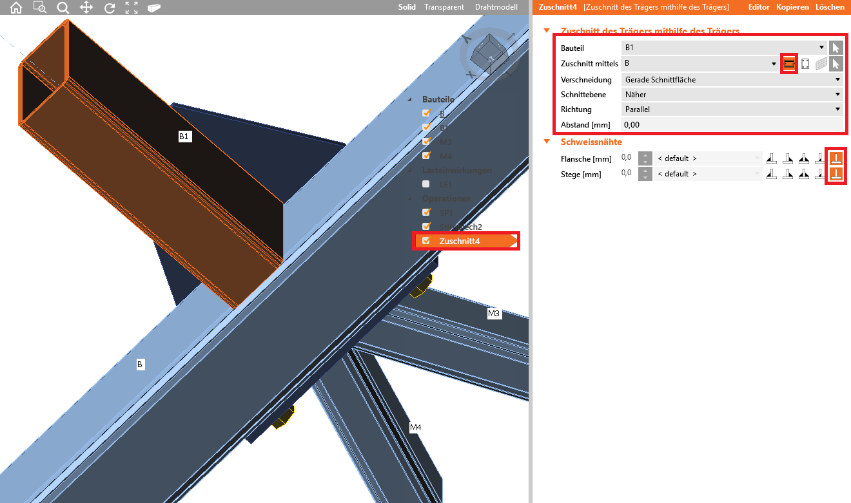Click the Home view icon
Screen dimensions: 851x503
tap(15, 8)
